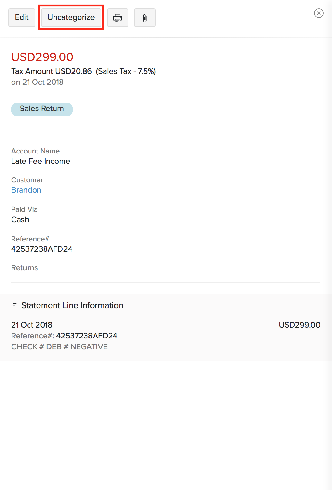Attach a file using the paperclip icon

(x=145, y=18)
